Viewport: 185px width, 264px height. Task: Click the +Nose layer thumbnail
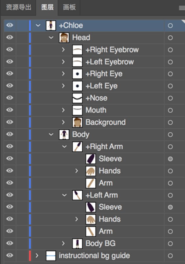[77, 98]
